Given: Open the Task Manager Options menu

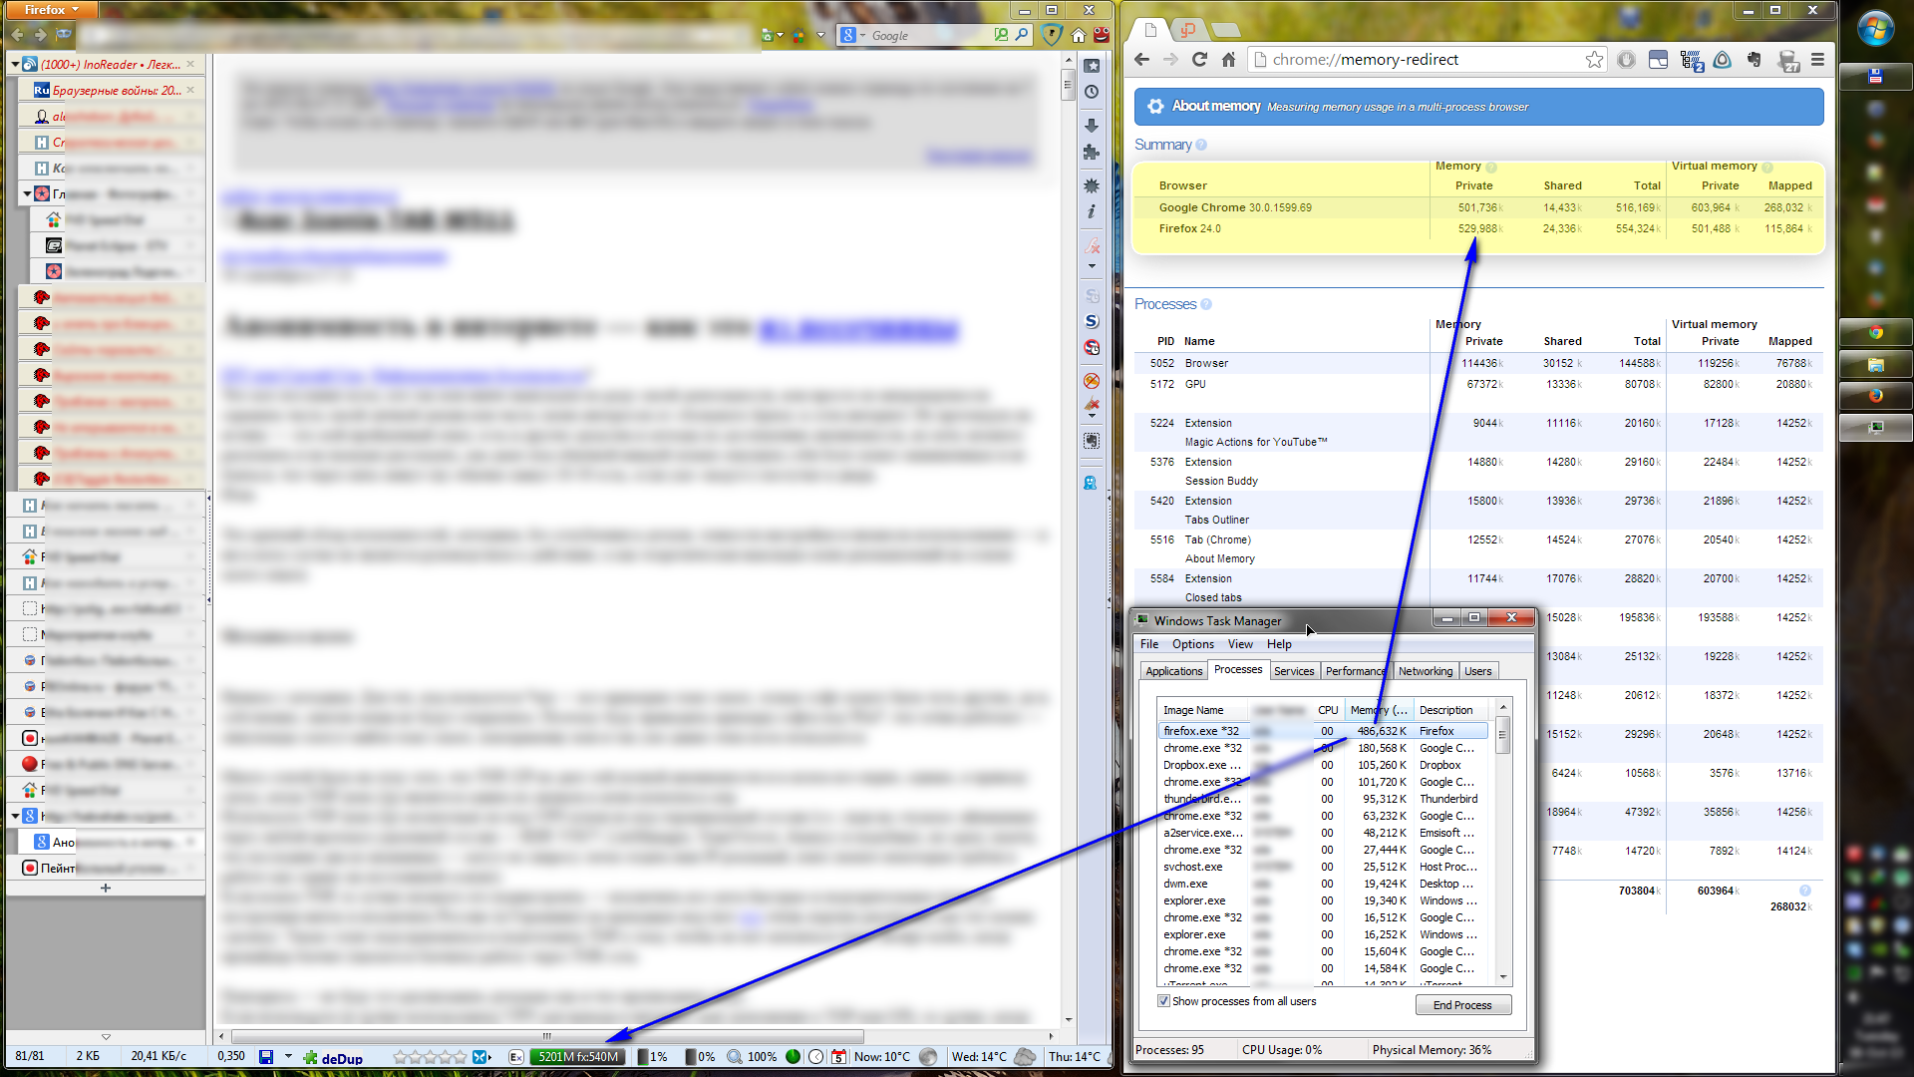Looking at the screenshot, I should point(1192,644).
